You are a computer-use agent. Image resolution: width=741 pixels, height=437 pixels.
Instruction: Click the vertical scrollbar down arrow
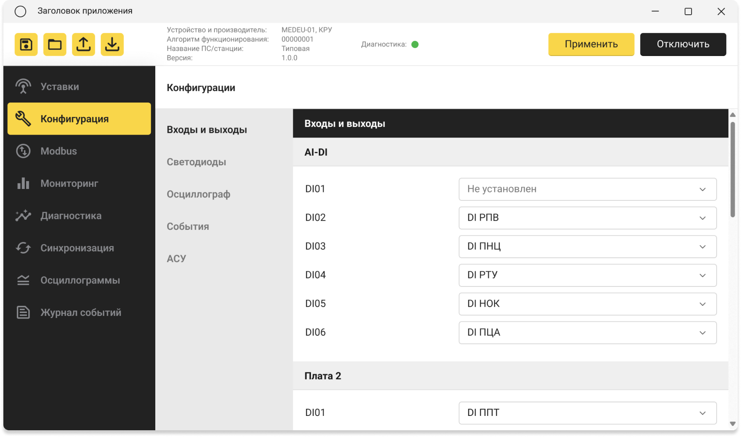(x=733, y=424)
